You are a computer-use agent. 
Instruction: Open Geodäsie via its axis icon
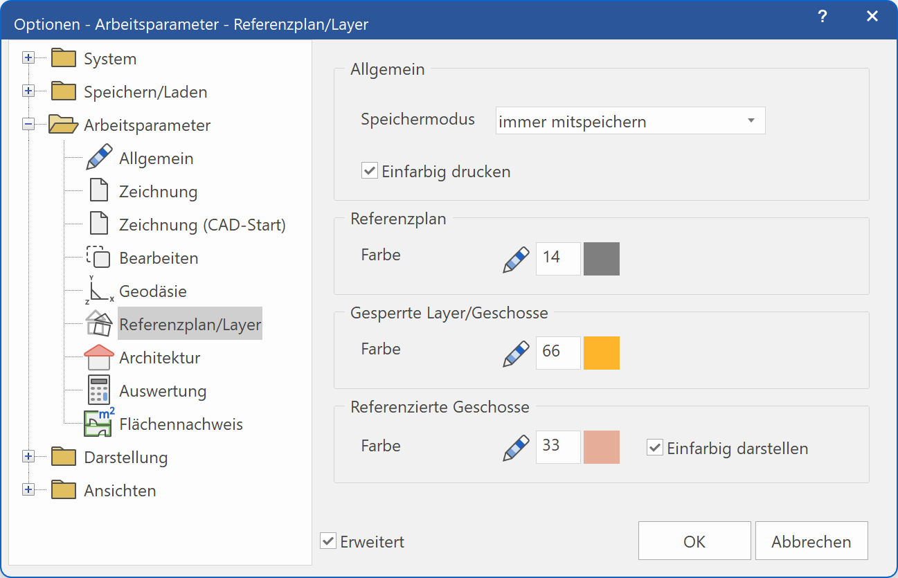click(x=98, y=290)
